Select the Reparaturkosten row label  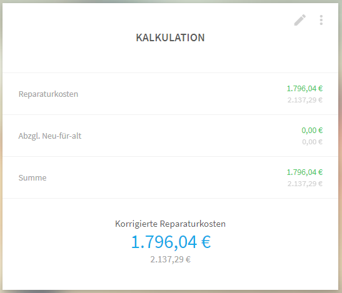(x=48, y=94)
